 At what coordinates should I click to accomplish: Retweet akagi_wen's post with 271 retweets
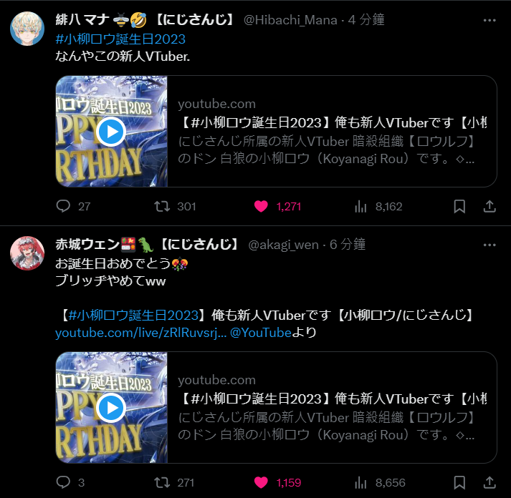(x=162, y=482)
